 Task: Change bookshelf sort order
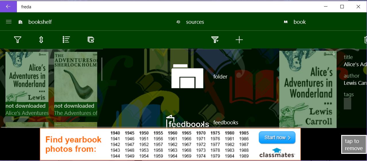click(x=41, y=40)
